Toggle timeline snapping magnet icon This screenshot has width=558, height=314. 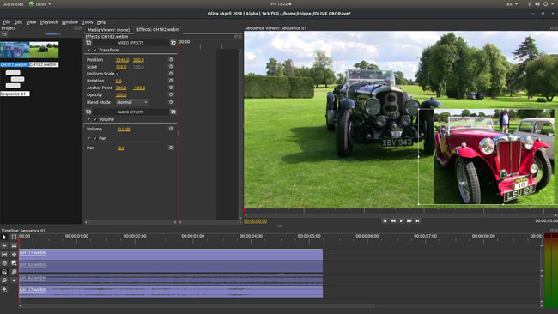pos(4,272)
